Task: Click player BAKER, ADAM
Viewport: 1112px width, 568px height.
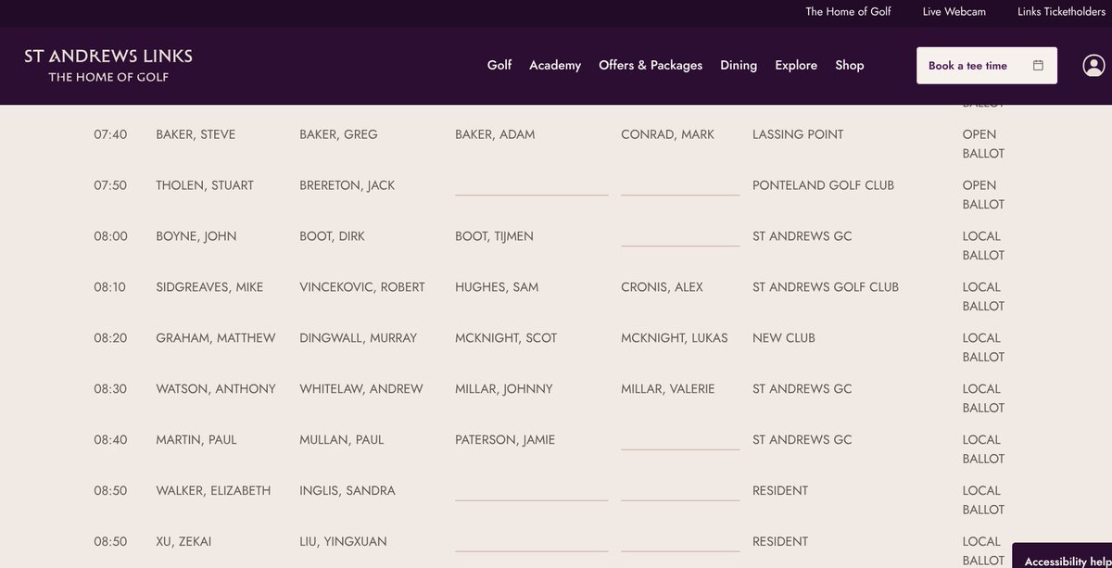Action: 495,134
